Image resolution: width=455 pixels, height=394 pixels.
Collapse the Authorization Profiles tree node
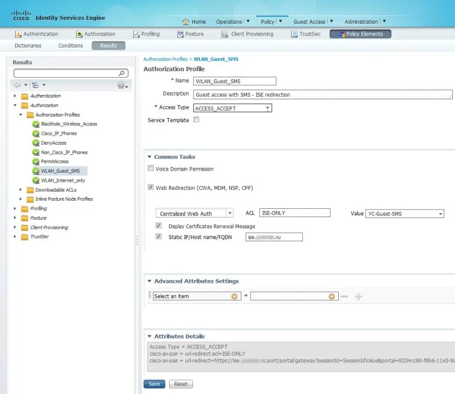[21, 115]
